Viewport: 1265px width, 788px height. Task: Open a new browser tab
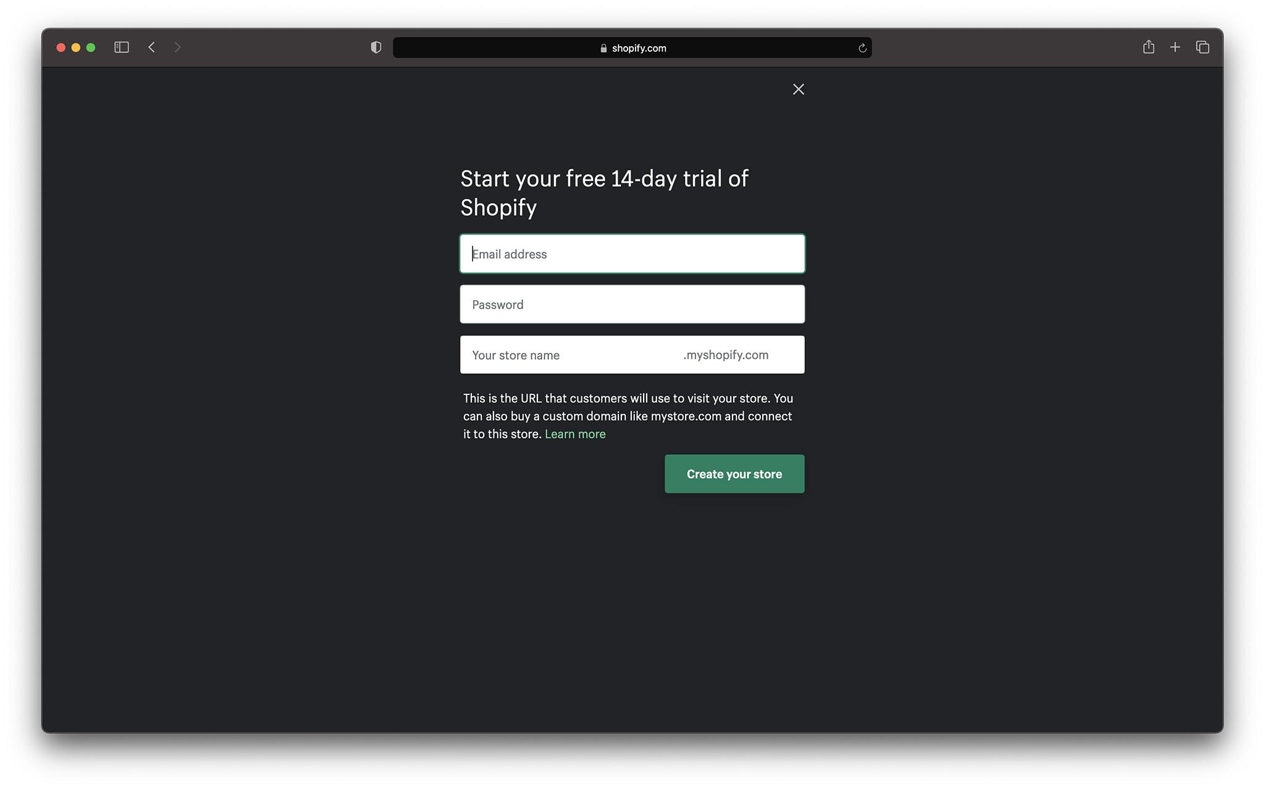tap(1175, 47)
